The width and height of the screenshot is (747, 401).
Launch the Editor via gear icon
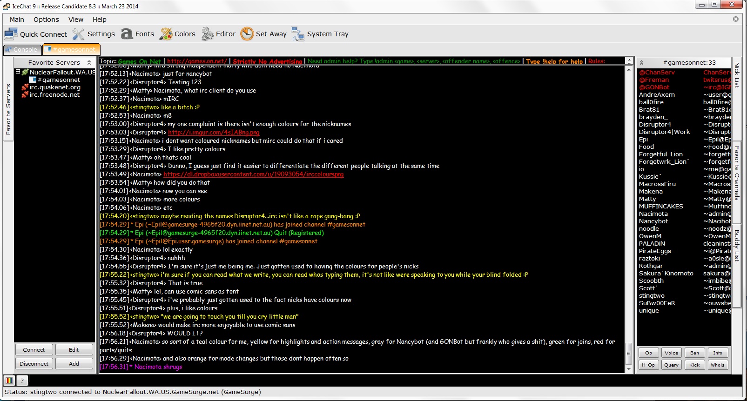pyautogui.click(x=208, y=34)
